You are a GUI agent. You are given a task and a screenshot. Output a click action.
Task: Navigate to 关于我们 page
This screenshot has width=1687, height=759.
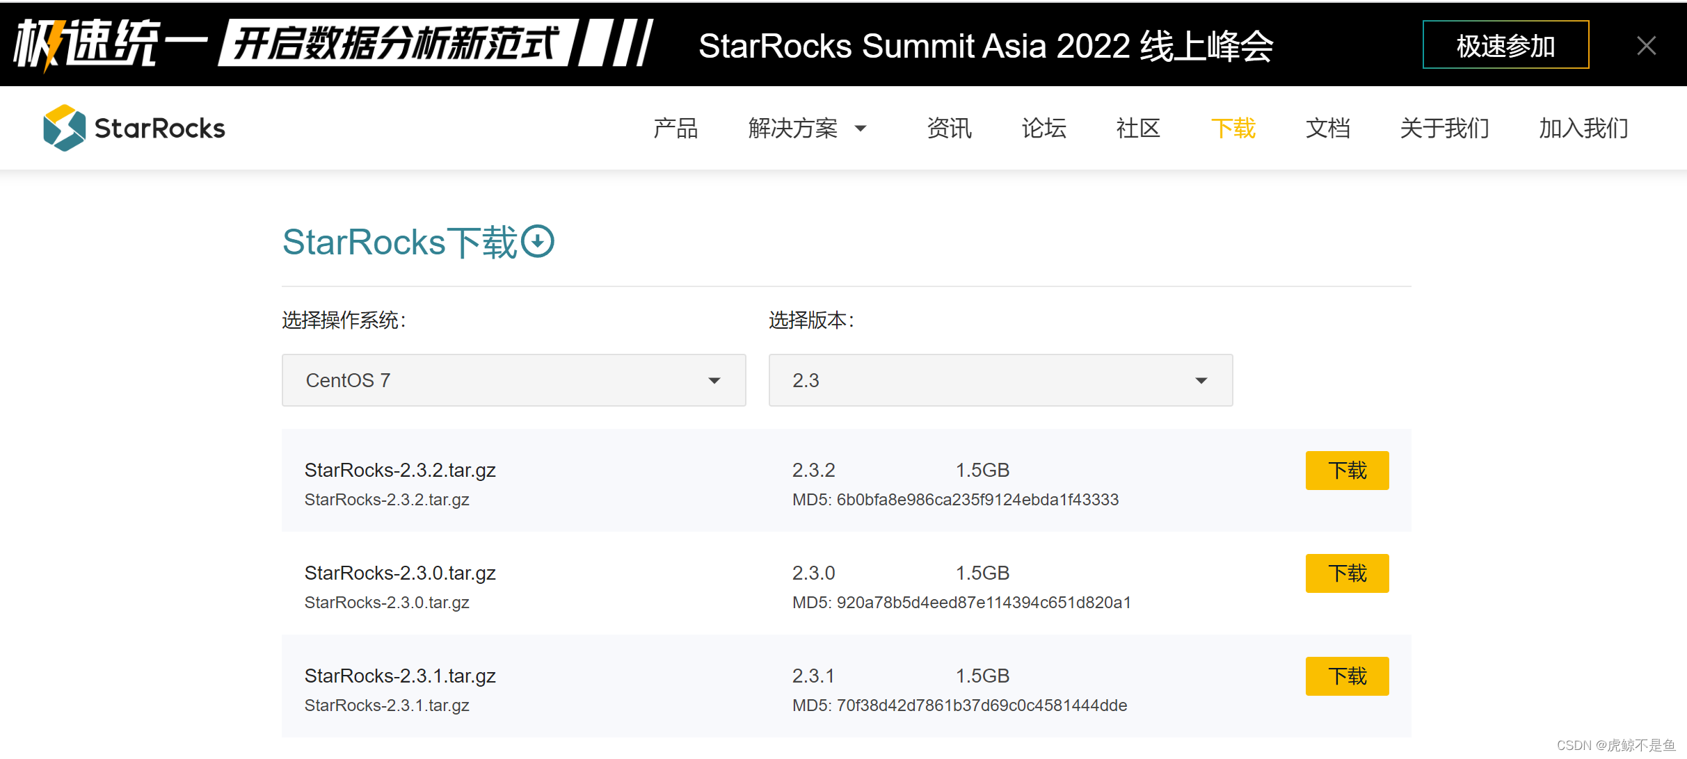tap(1444, 129)
